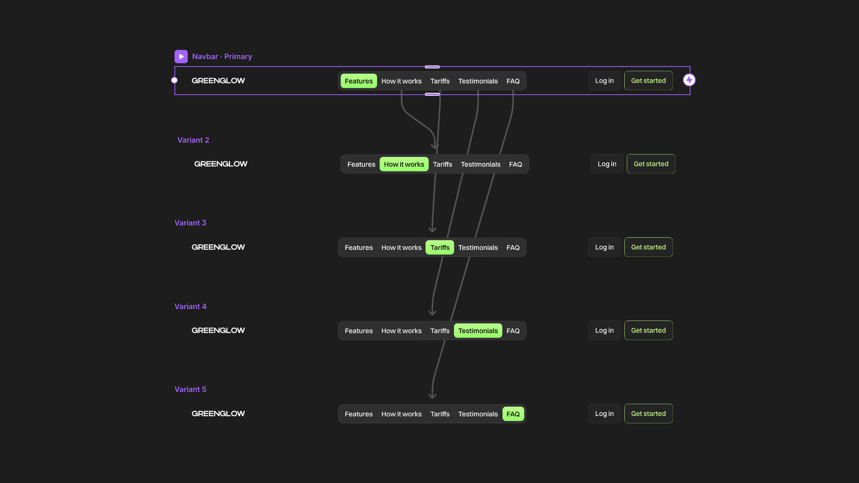859x483 pixels.
Task: Select the highlighted Tariffs tab in Variant 3
Action: coord(439,248)
